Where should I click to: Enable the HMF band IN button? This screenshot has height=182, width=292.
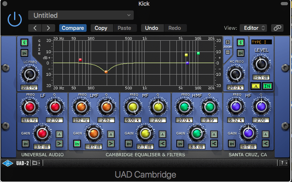coord(180,144)
